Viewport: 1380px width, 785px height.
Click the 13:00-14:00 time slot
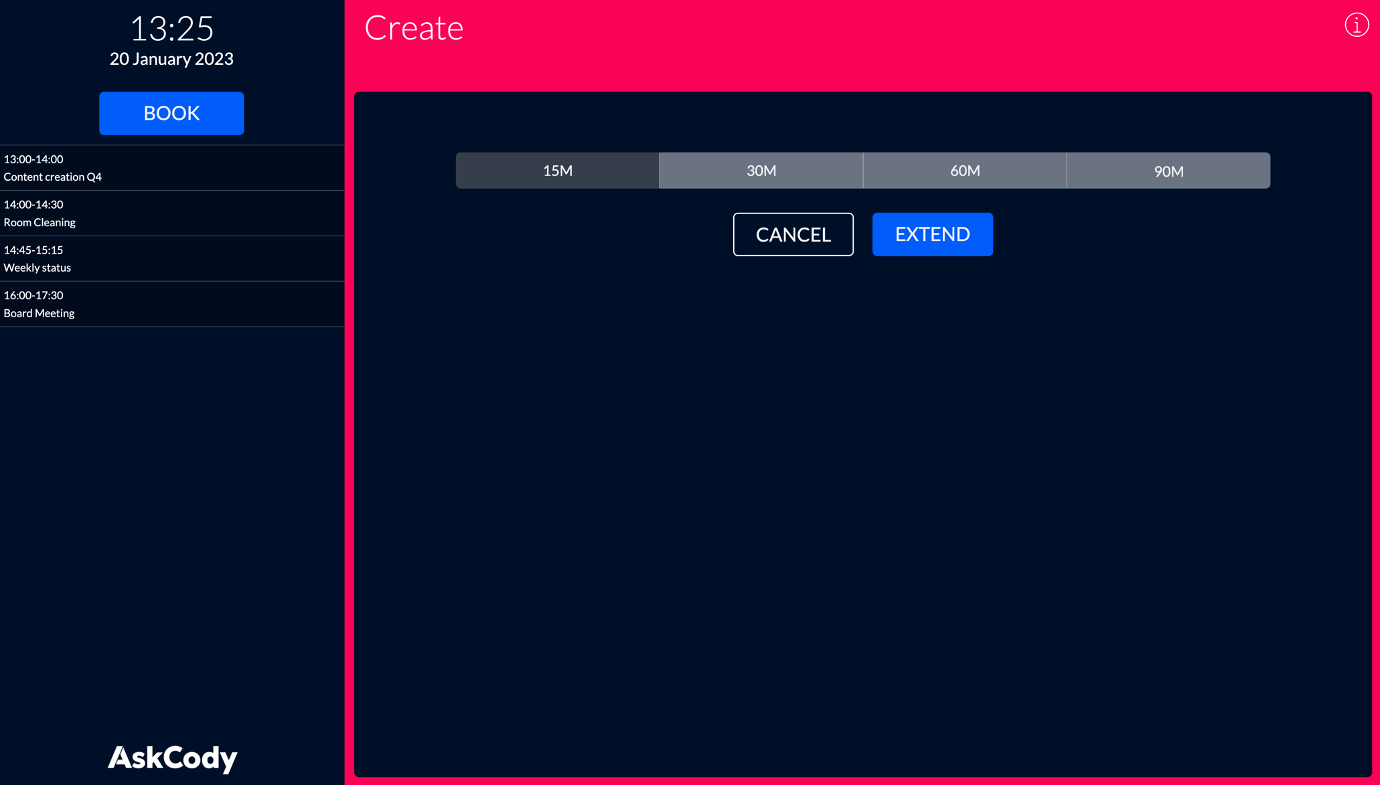click(33, 159)
